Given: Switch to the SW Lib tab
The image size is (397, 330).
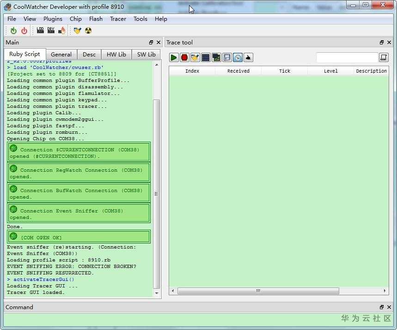Looking at the screenshot, I should [146, 54].
